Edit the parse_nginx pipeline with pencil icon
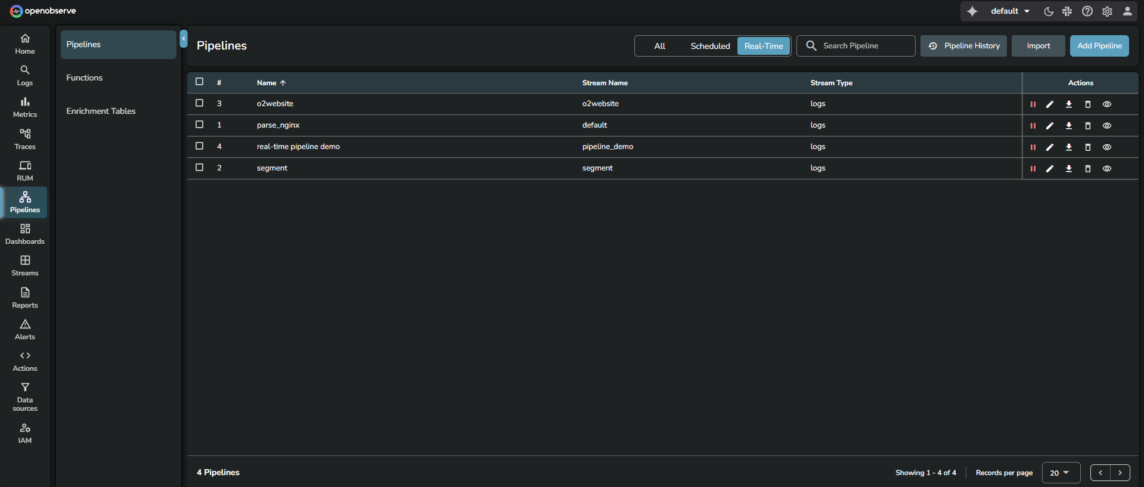1144x487 pixels. point(1050,126)
